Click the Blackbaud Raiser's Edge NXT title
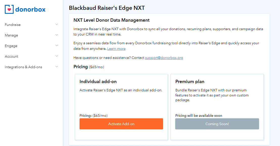Image resolution: width=280 pixels, height=146 pixels. [x=107, y=8]
